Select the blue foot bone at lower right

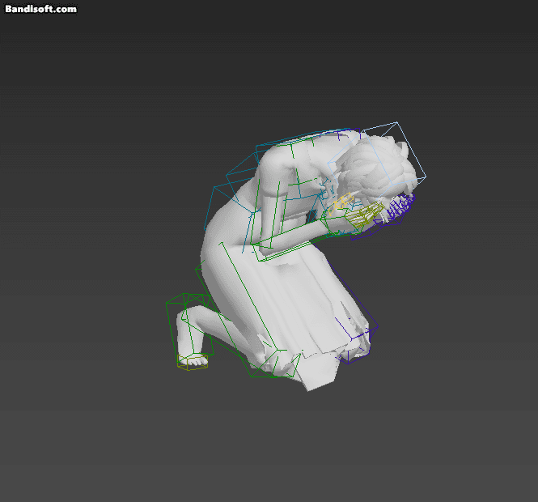tap(356, 354)
